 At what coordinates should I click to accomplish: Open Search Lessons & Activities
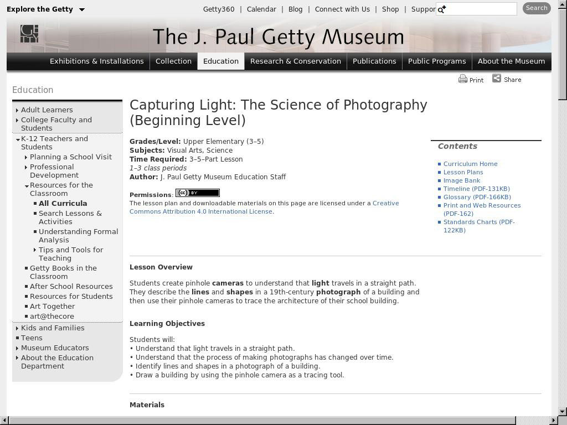pyautogui.click(x=70, y=217)
